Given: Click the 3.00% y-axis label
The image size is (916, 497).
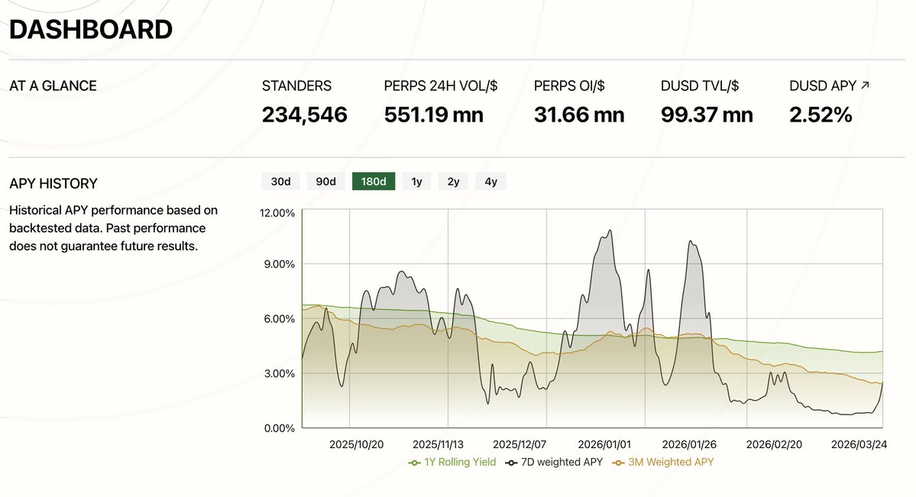Looking at the screenshot, I should 280,374.
